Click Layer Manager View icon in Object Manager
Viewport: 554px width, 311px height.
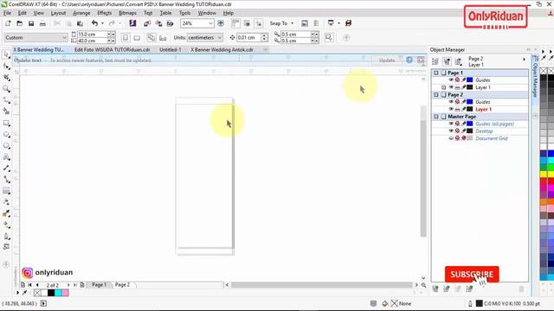tap(458, 61)
